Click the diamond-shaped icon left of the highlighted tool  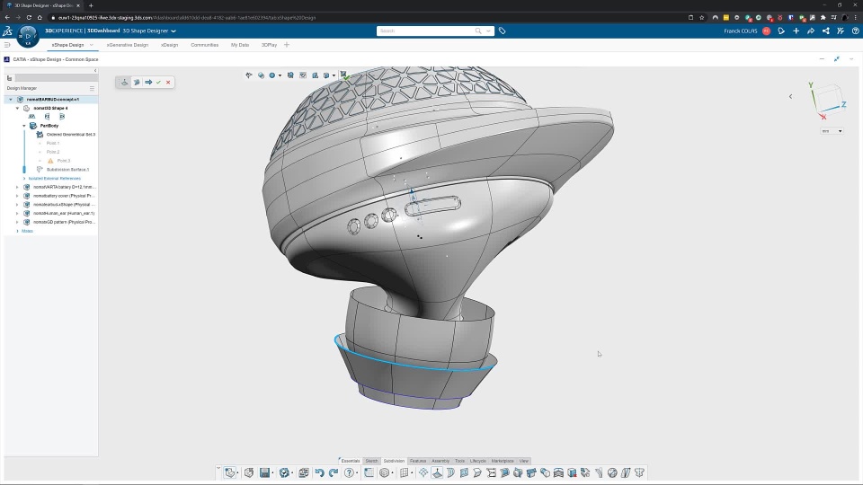tap(423, 472)
